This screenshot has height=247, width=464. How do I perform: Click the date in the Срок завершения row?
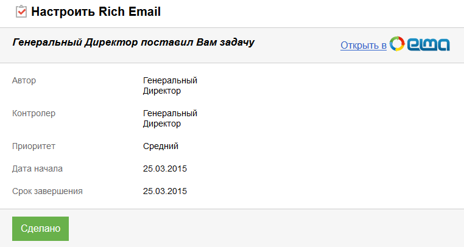[x=164, y=191]
